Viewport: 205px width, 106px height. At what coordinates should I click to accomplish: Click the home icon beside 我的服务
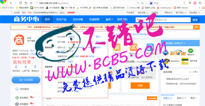(17, 89)
